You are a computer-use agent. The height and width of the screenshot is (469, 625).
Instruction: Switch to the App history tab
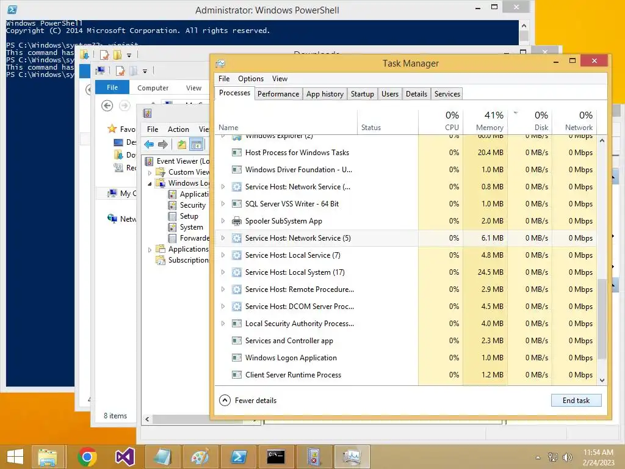325,93
